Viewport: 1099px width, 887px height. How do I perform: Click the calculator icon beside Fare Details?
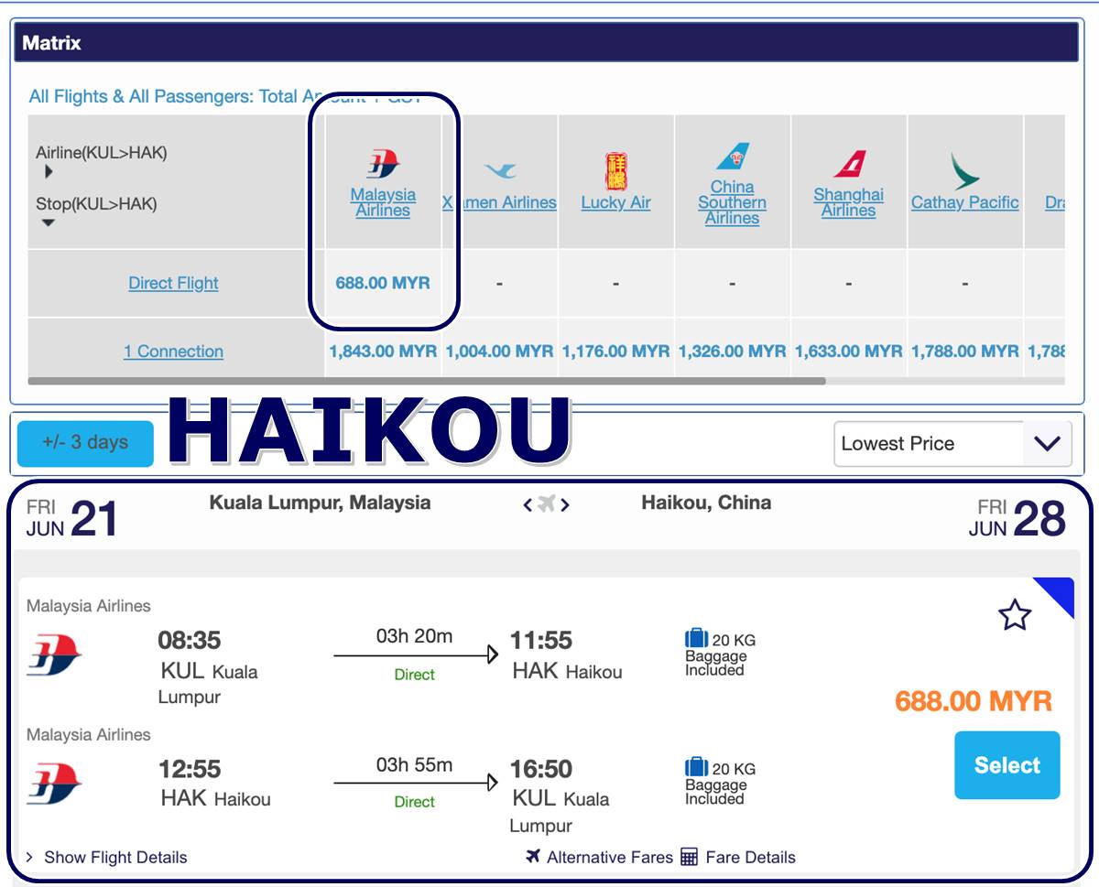click(x=690, y=858)
